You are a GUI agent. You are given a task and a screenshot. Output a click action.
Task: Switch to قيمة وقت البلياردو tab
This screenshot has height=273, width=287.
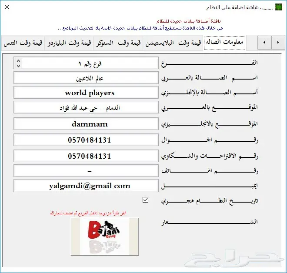tap(69, 43)
